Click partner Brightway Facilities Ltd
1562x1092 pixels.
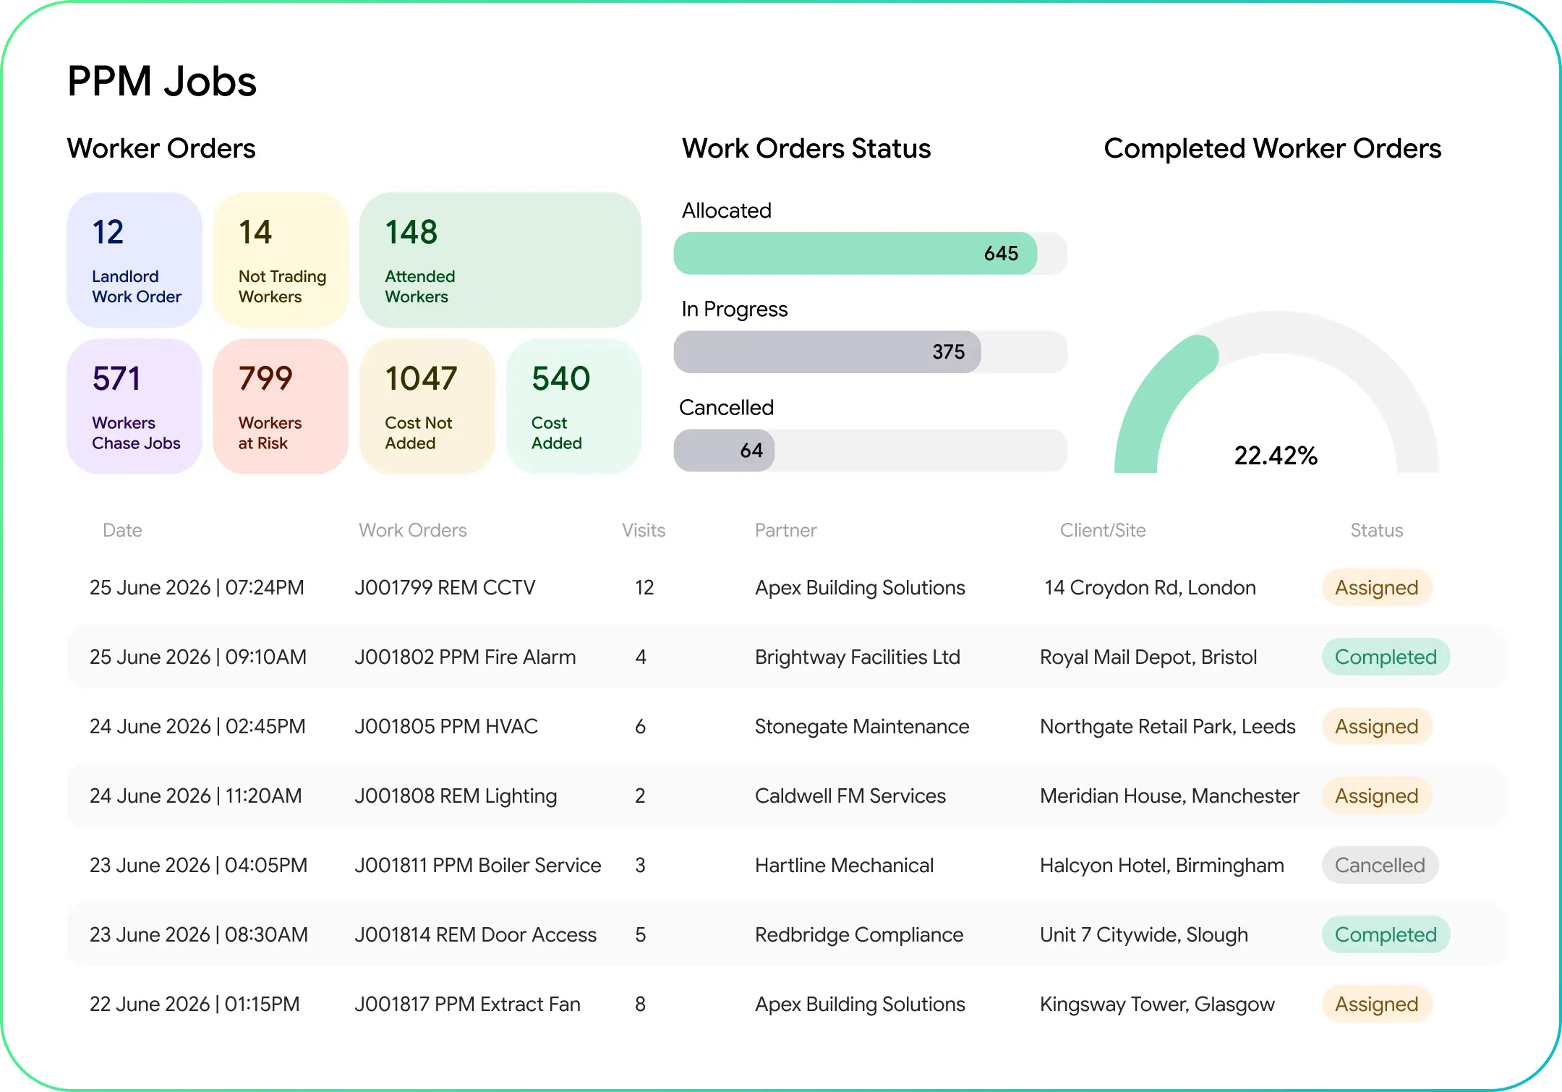coord(858,657)
